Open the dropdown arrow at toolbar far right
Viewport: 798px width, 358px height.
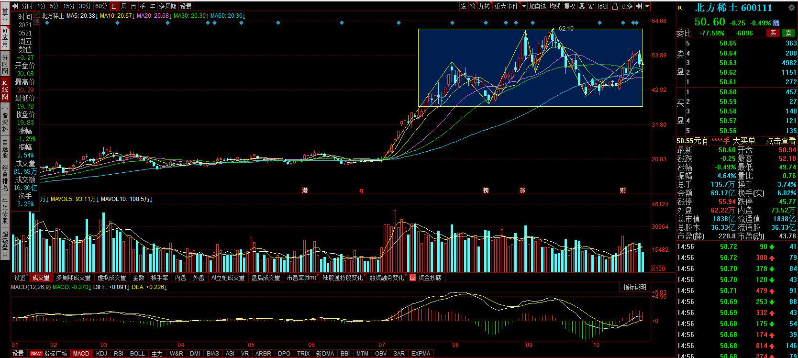tap(647, 6)
